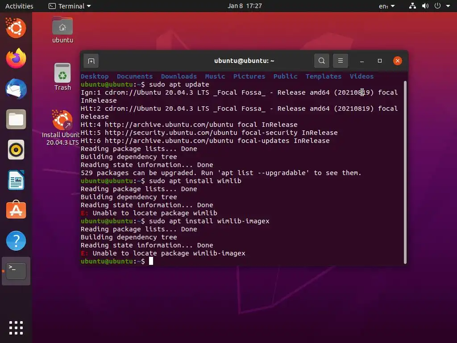Viewport: 457px width, 343px height.
Task: Click the 'Desktop' directory name in terminal
Action: click(x=95, y=76)
